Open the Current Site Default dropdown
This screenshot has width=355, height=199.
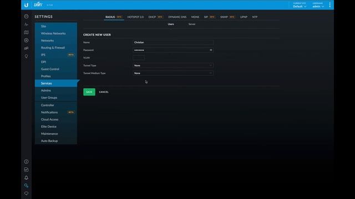click(300, 5)
